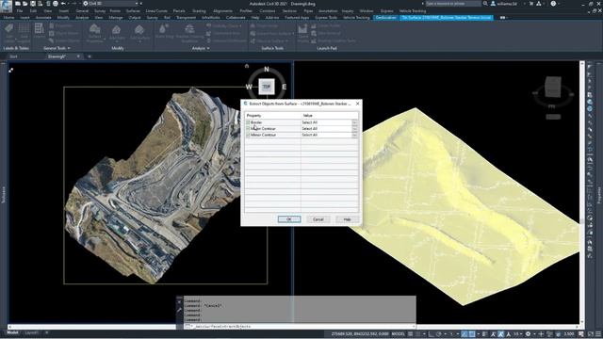
Task: Switch to the Geolocation ribbon tab
Action: point(385,18)
